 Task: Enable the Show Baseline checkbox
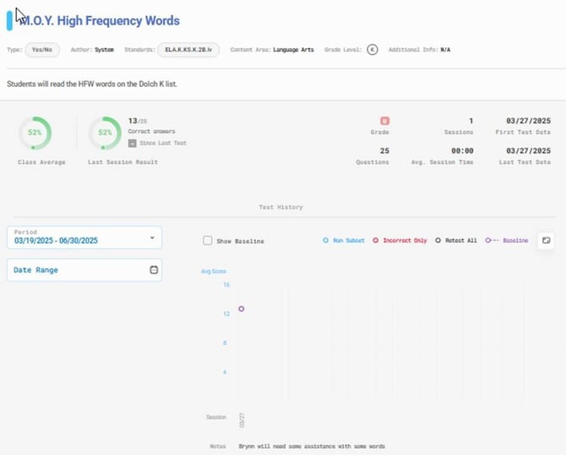[x=208, y=241]
